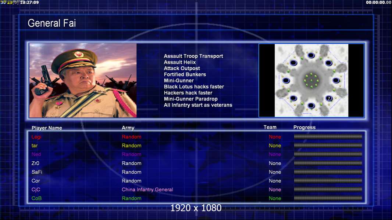Click "Assault Troop Transport" ability text
This screenshot has width=392, height=220.
pyautogui.click(x=193, y=56)
